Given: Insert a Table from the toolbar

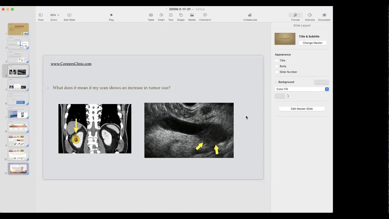Looking at the screenshot, I should (151, 15).
